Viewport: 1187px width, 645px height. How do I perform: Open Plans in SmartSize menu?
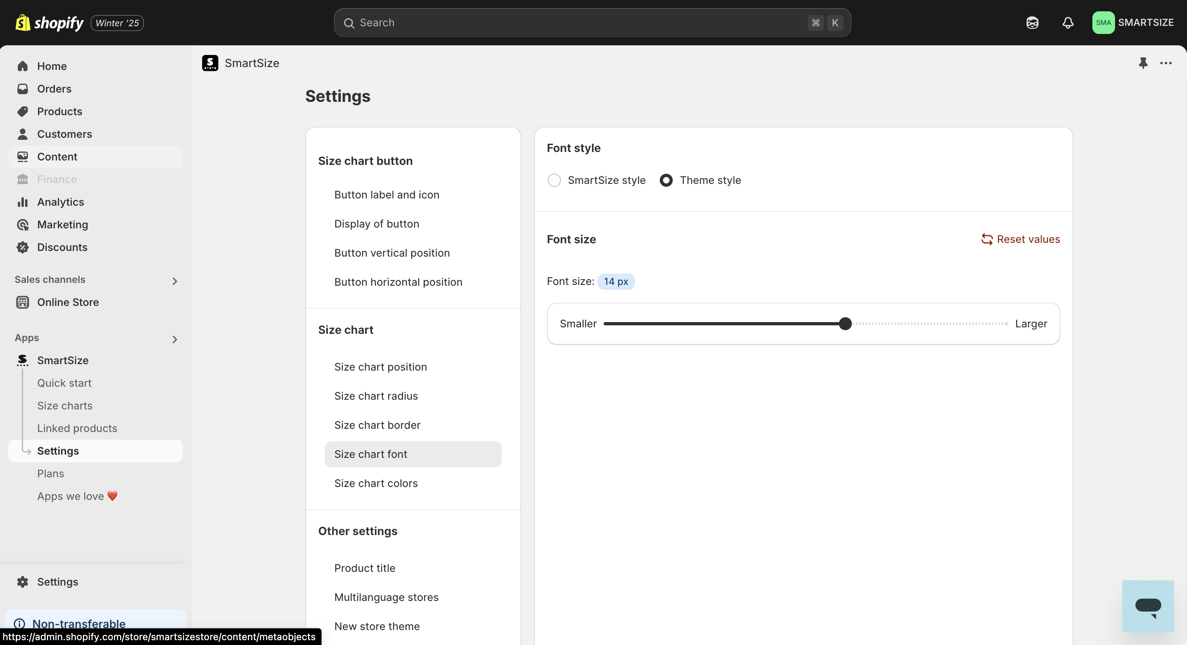[50, 473]
